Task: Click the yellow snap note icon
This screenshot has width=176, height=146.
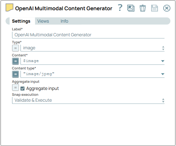Action: [x=9, y=7]
